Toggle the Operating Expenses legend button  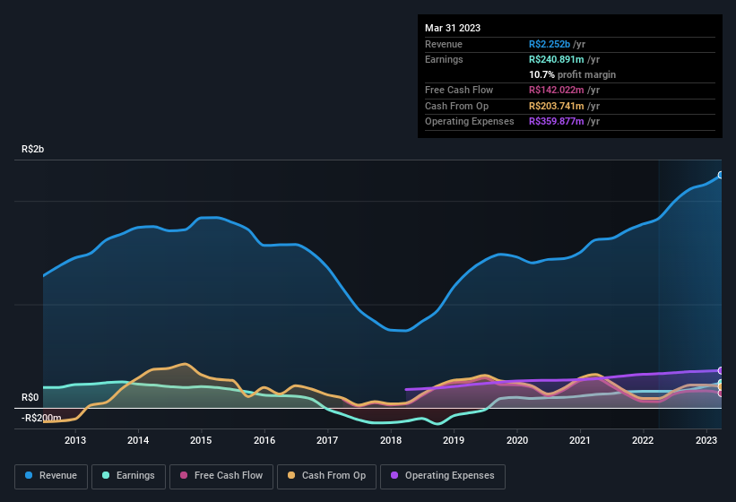(443, 476)
